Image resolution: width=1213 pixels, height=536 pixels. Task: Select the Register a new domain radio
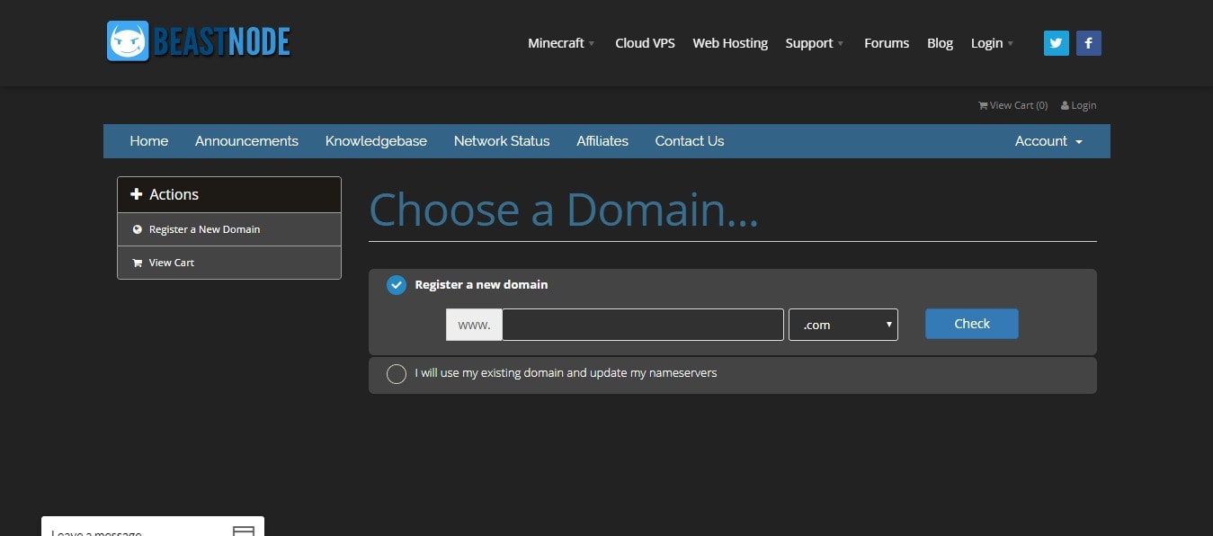(x=397, y=285)
